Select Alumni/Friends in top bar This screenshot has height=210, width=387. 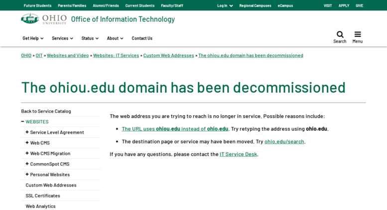coord(106,5)
